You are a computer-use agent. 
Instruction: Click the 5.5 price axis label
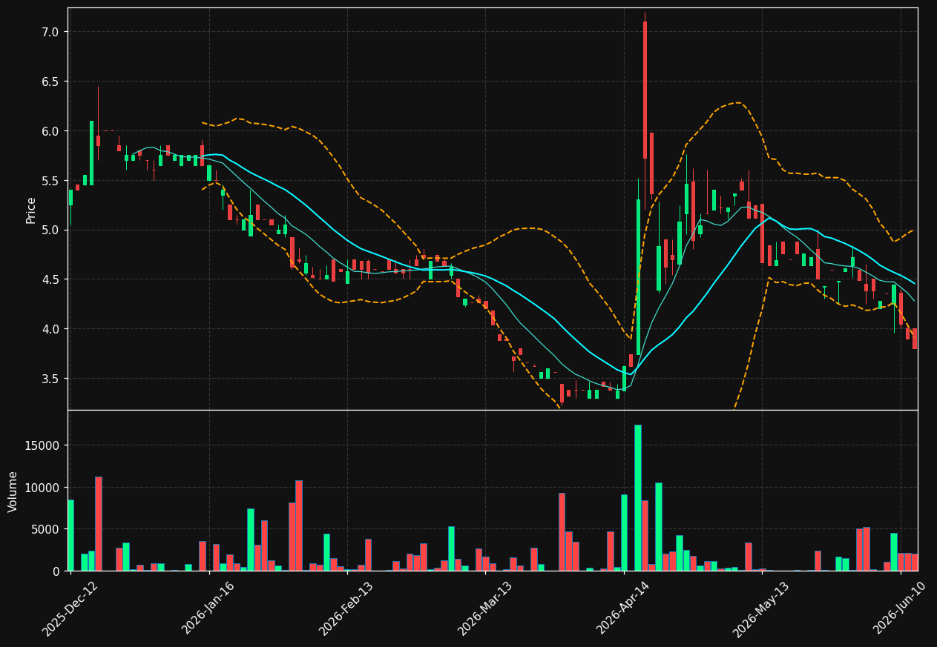pos(51,180)
